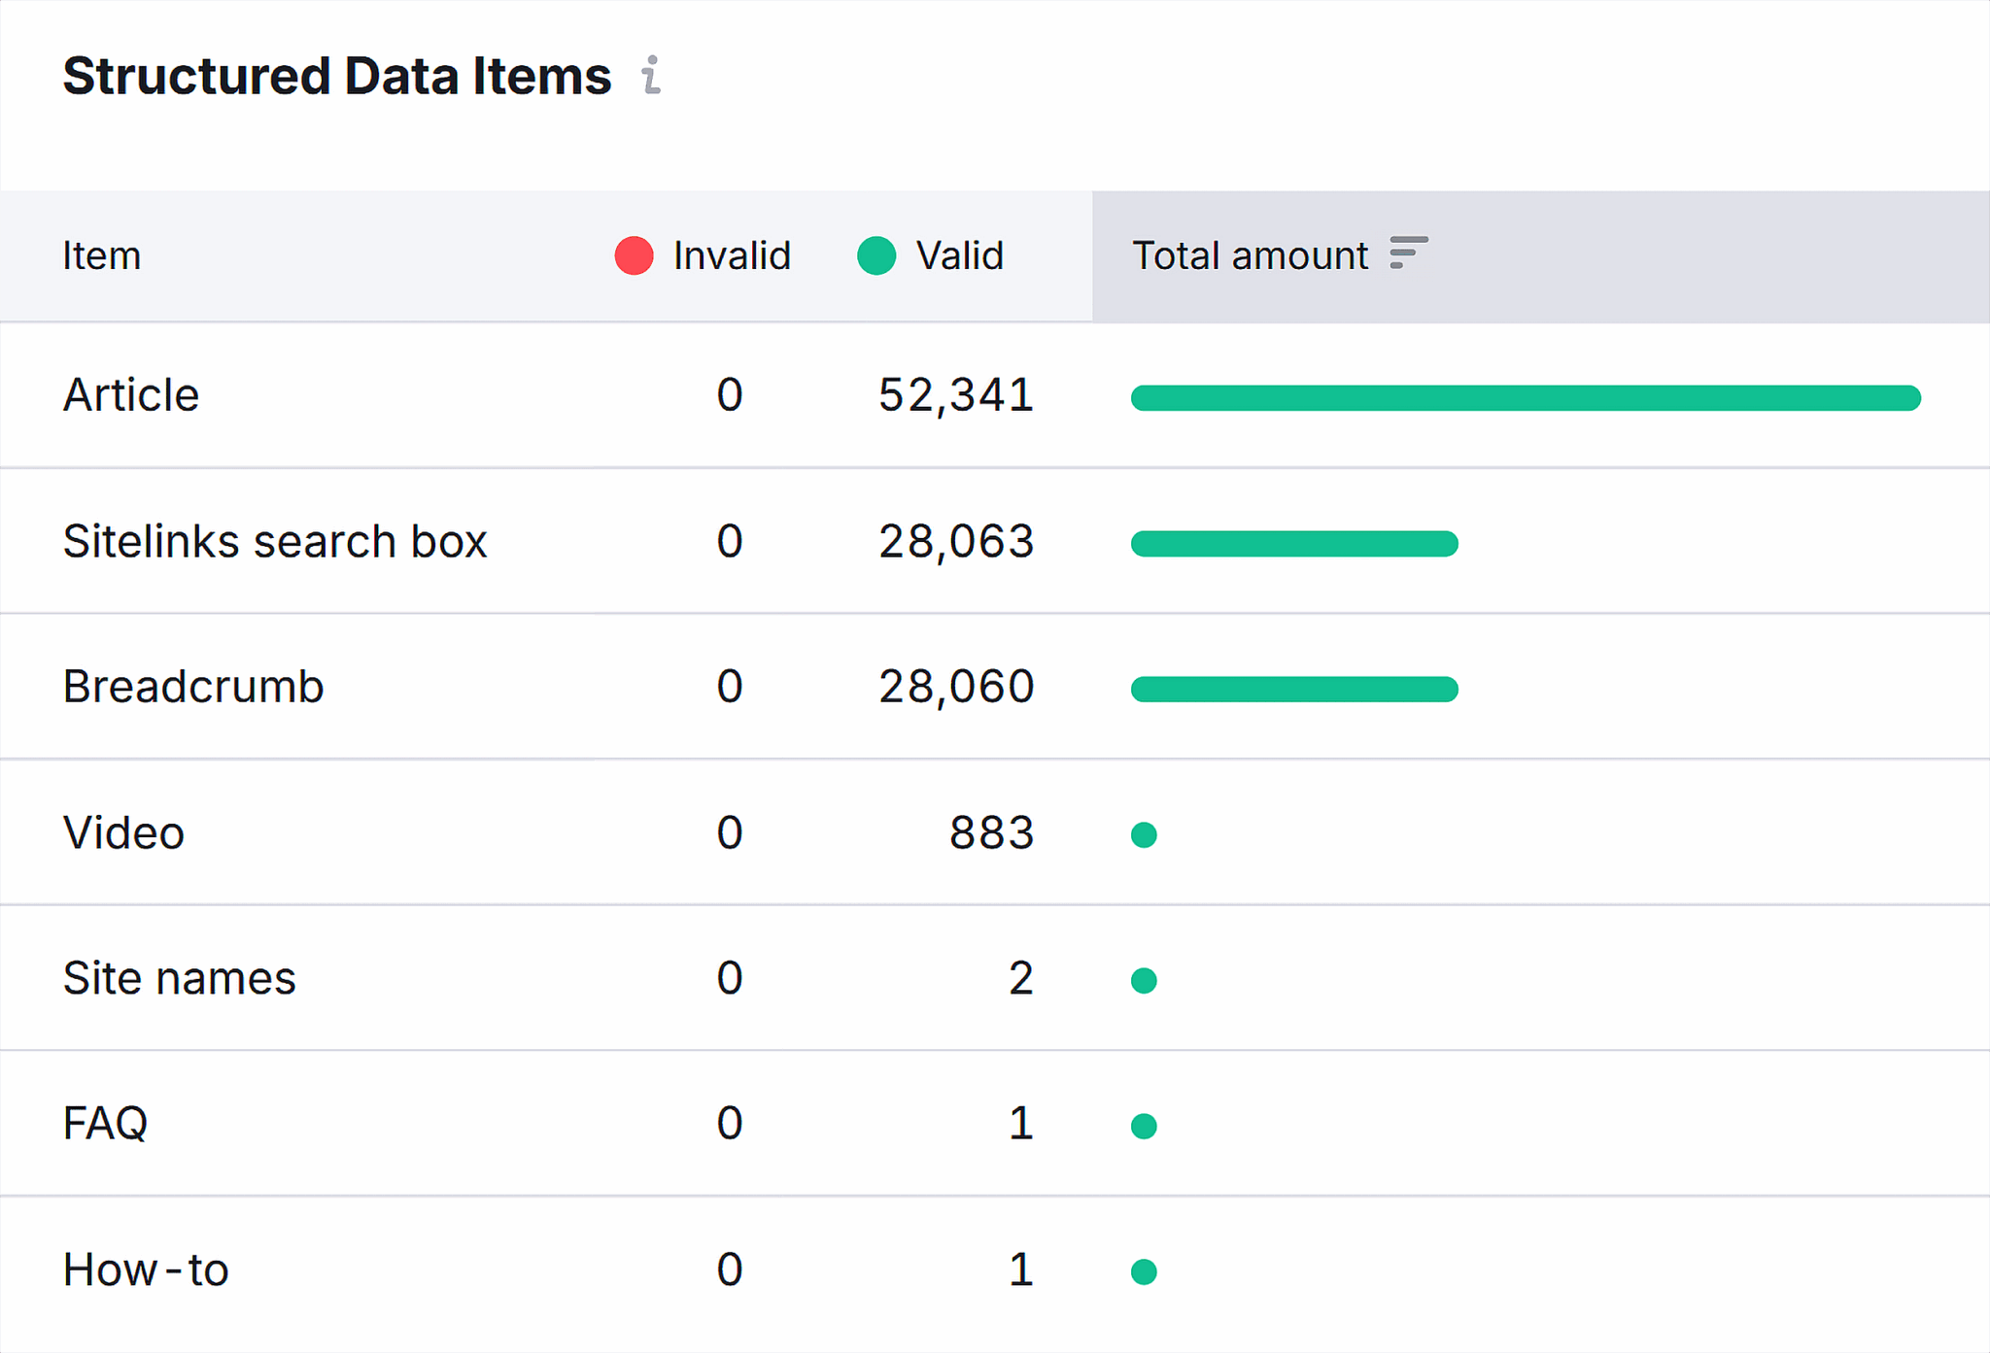1990x1353 pixels.
Task: Click the invalid count in Video row
Action: click(730, 832)
